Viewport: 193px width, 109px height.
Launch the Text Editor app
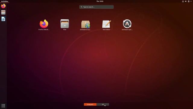(106, 24)
